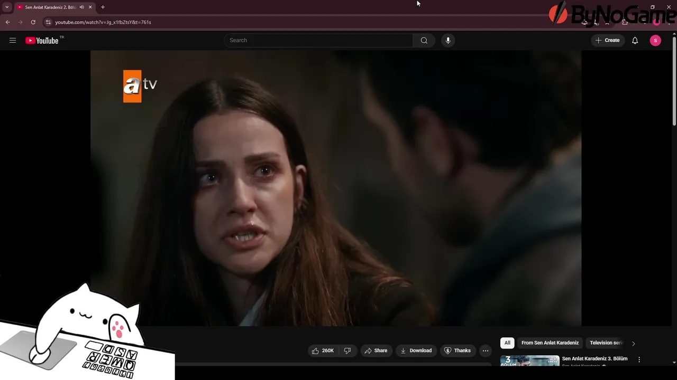
Task: Open the account avatar menu
Action: coord(655,41)
